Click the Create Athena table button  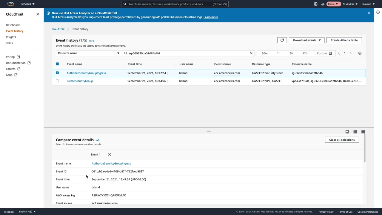[x=344, y=40]
